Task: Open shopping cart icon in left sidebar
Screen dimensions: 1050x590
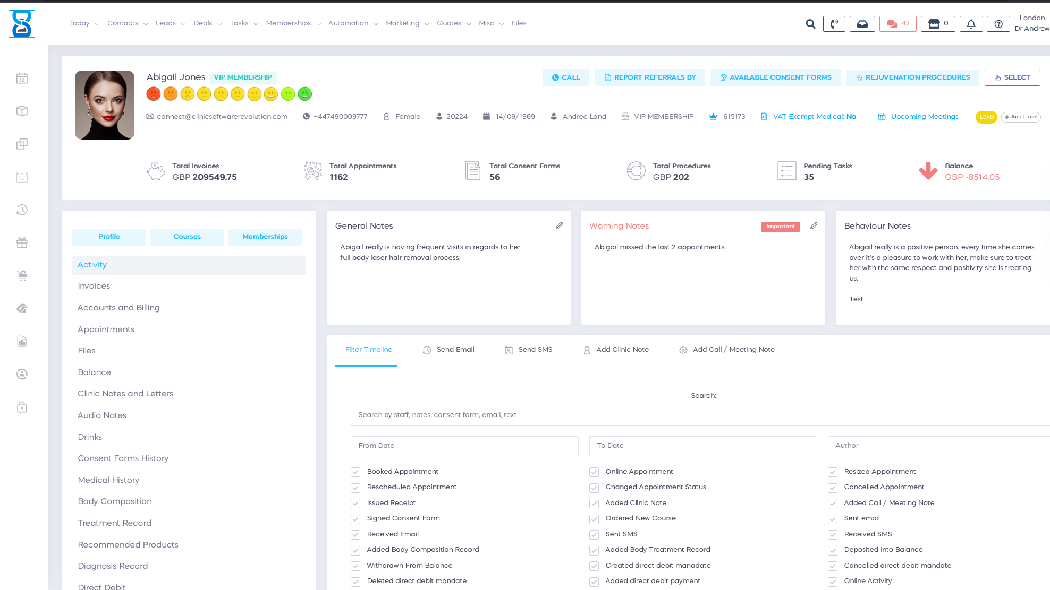Action: 22,275
